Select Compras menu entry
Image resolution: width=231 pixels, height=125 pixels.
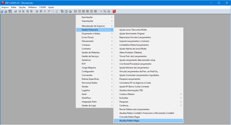(x=95, y=45)
